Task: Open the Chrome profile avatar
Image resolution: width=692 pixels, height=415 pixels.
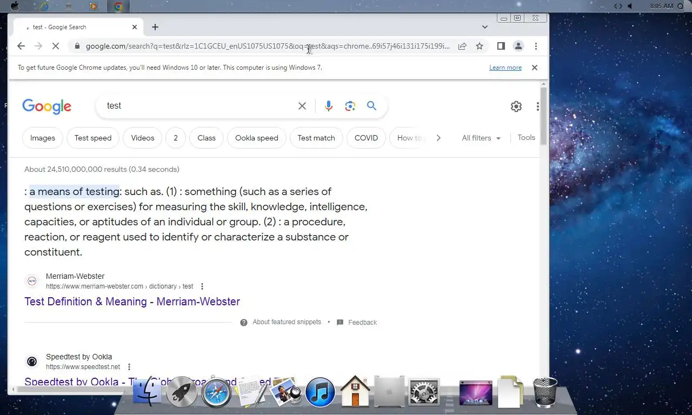Action: click(x=518, y=46)
